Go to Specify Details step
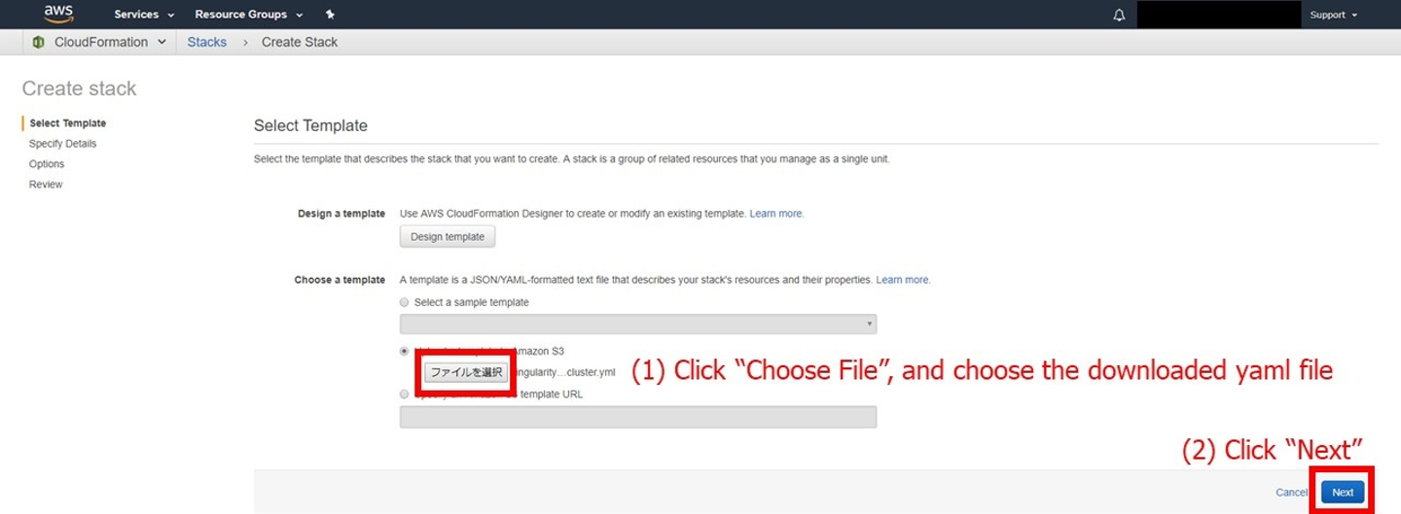The image size is (1401, 514). tap(63, 144)
